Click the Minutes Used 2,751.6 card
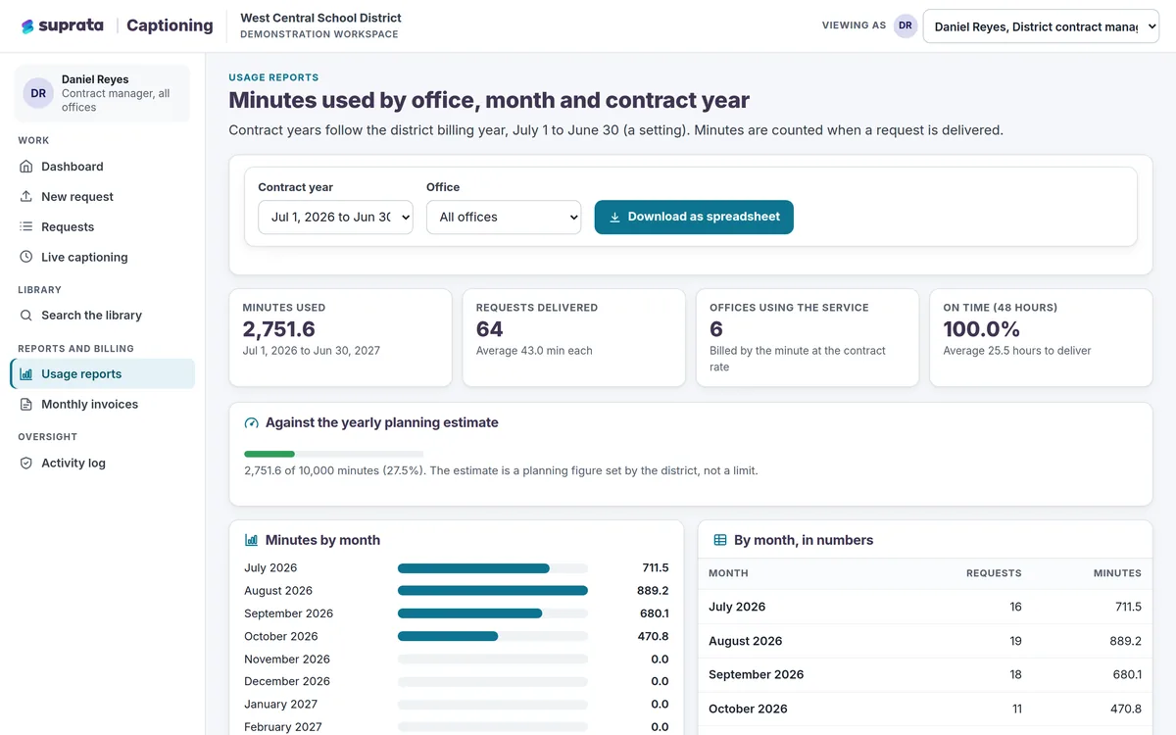The height and width of the screenshot is (735, 1176). point(340,337)
